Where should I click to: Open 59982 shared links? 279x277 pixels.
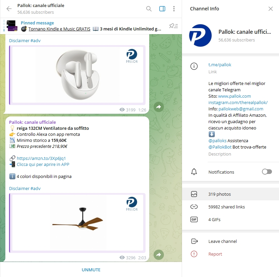[x=230, y=207]
